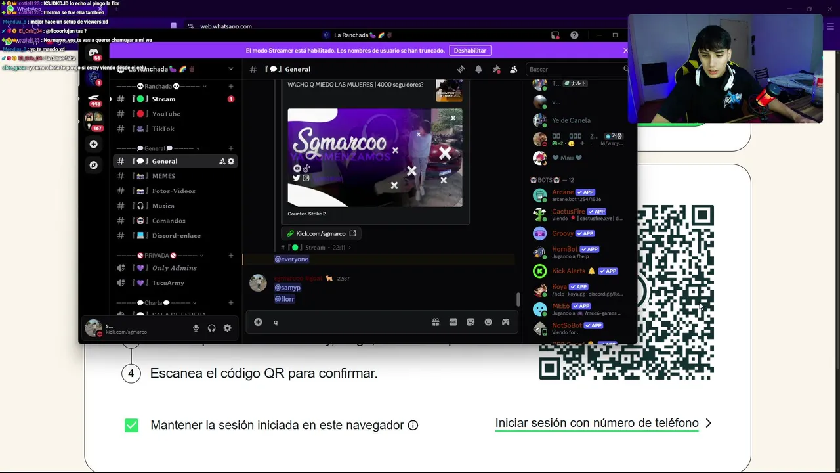The image size is (840, 473).
Task: Open the Fotos-Videos text channel
Action: pos(175,191)
